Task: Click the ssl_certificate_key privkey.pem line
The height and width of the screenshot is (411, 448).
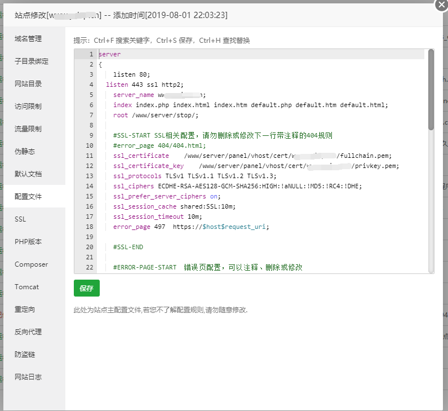Action: click(256, 166)
